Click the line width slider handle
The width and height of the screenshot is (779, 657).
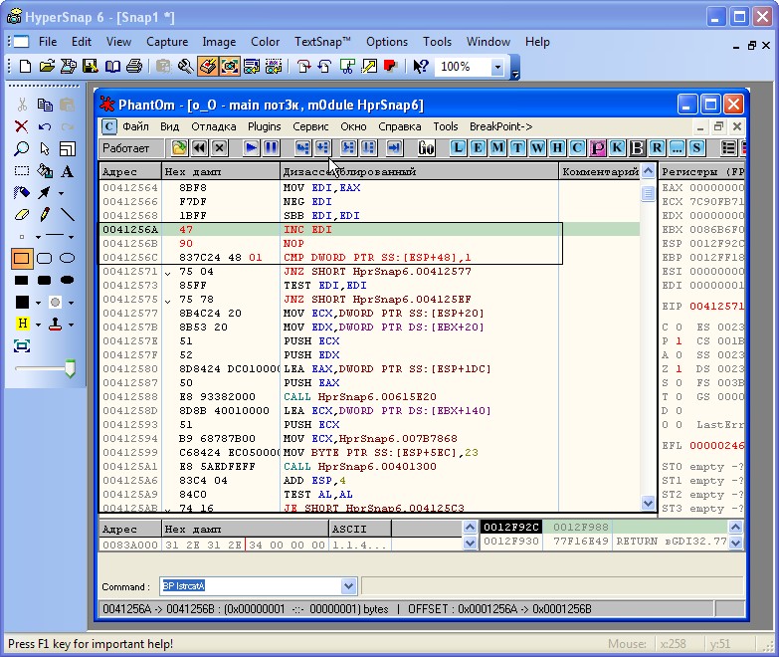[71, 368]
